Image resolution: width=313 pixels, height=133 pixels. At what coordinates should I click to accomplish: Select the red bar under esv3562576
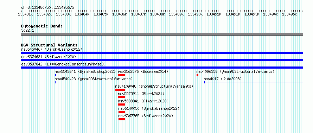121,75
